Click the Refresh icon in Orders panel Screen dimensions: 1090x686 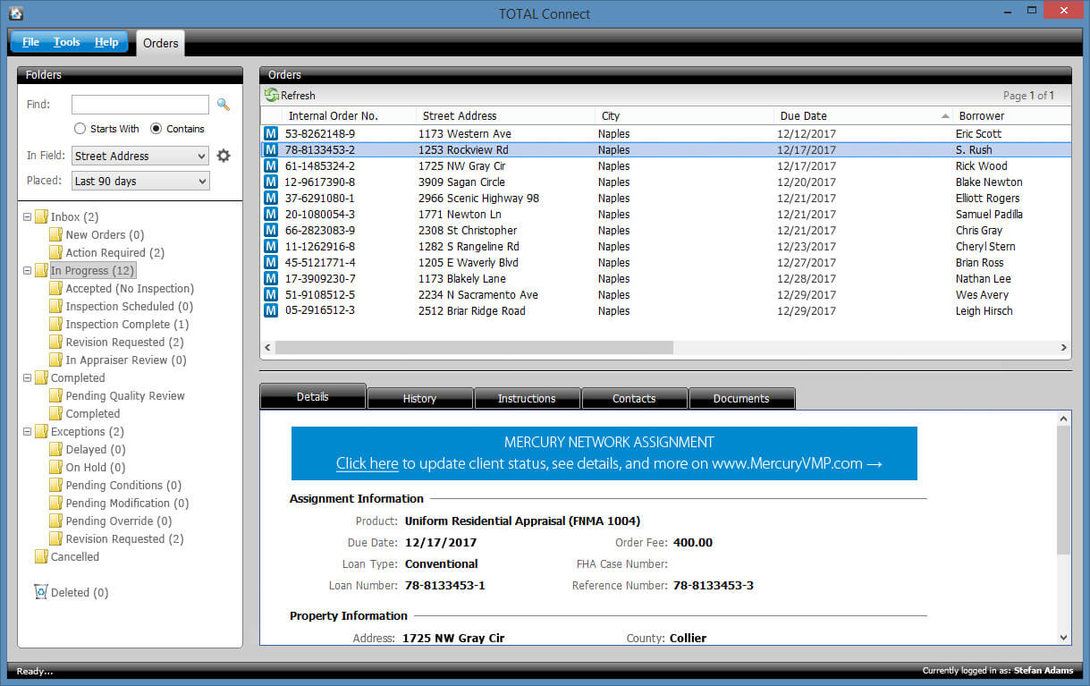(x=272, y=96)
